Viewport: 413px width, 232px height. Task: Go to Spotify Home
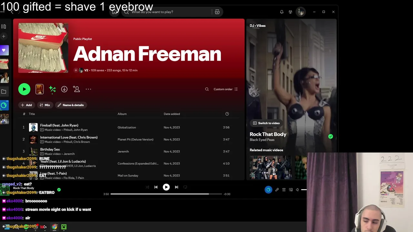[x=115, y=12]
